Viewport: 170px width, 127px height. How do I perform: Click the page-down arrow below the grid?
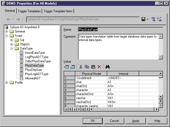click(x=83, y=109)
